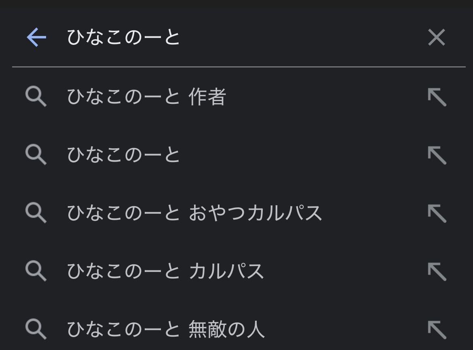This screenshot has width=473, height=350.
Task: Click the search input field text
Action: point(123,38)
